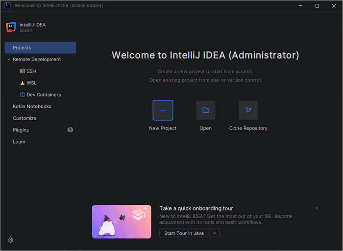Click the Open folder icon

pyautogui.click(x=206, y=110)
